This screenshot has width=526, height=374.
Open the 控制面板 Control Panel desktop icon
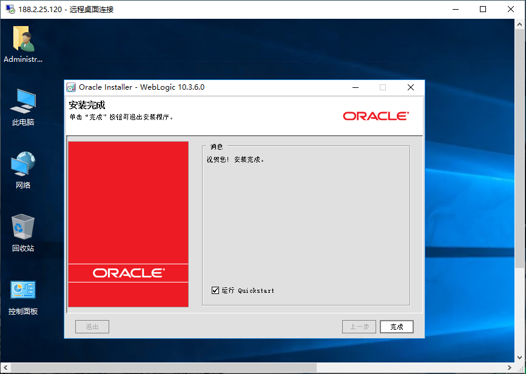tap(23, 298)
